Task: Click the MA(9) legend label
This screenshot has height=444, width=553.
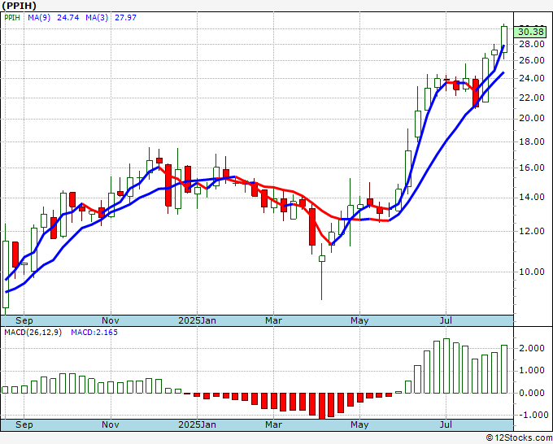Action: coord(39,17)
